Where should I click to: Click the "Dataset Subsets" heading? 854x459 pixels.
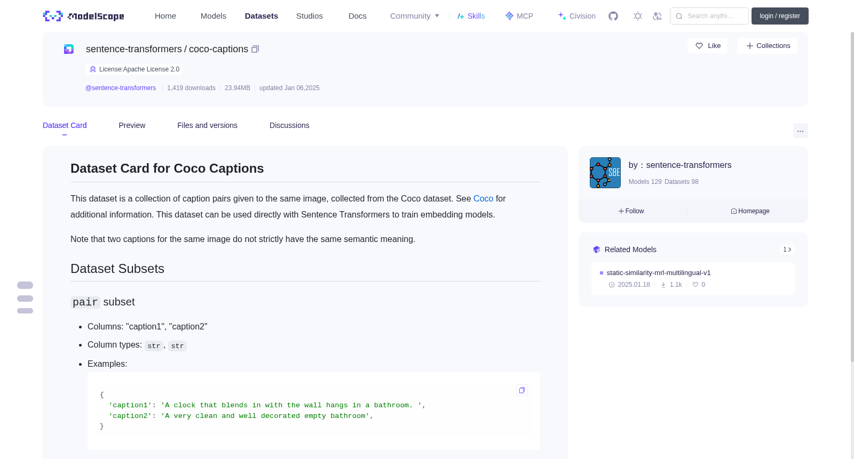[x=117, y=269]
